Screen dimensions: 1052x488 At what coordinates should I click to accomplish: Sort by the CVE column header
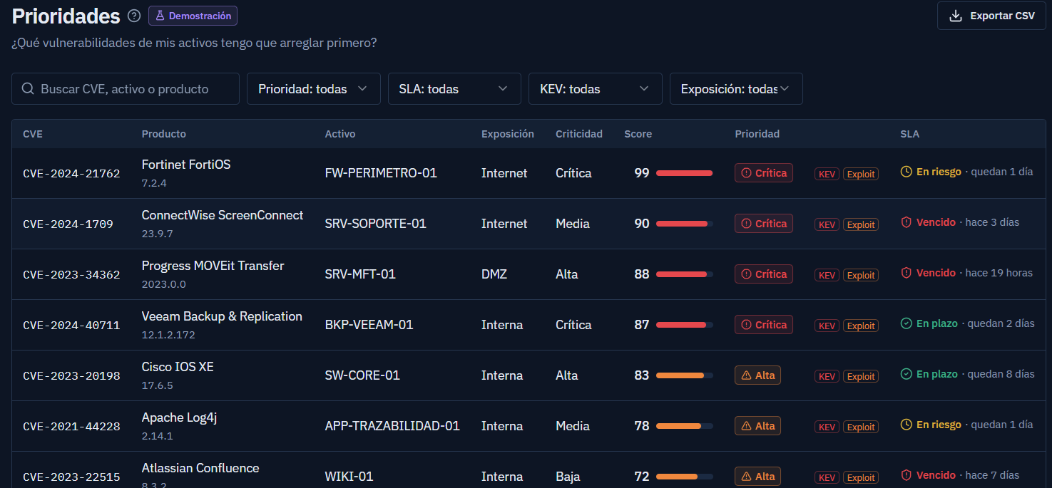(33, 134)
